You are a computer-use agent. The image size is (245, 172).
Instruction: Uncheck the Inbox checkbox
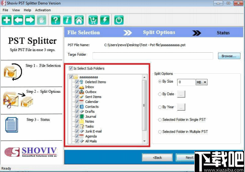(x=77, y=87)
